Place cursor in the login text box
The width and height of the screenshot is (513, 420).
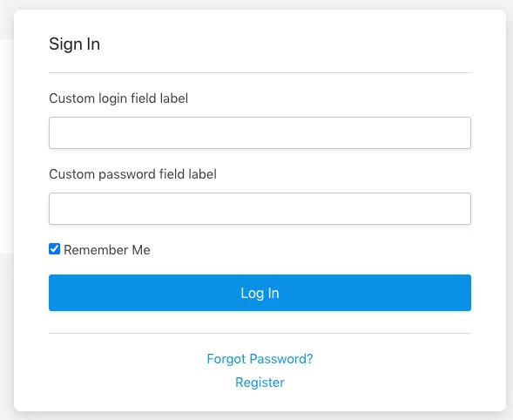coord(260,132)
